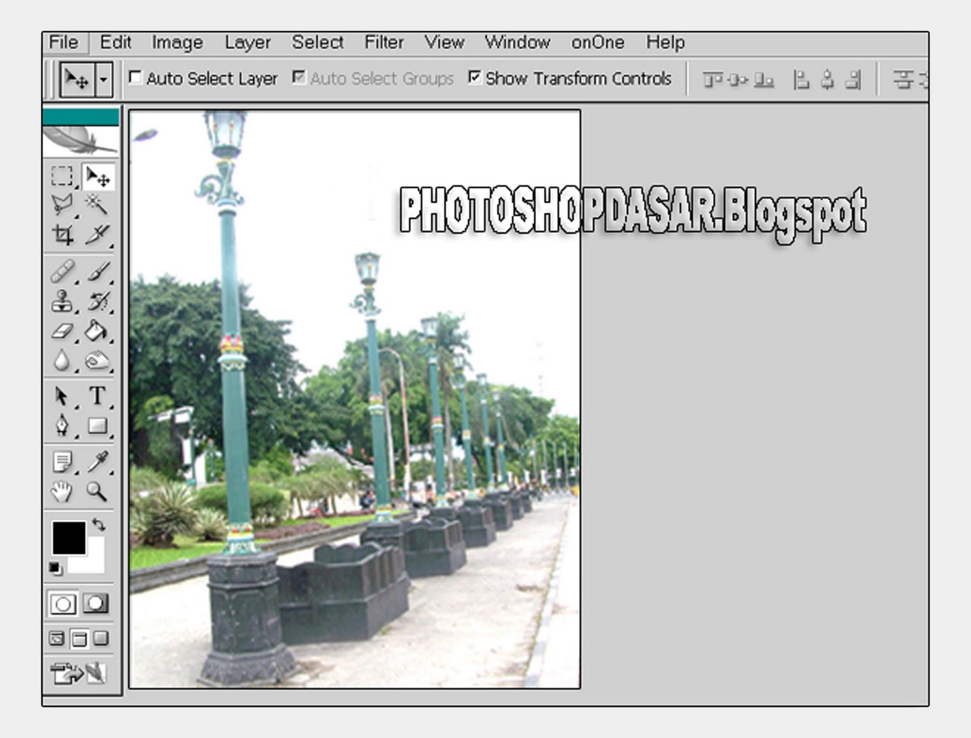Open the Filter menu
971x738 pixels.
(x=384, y=42)
